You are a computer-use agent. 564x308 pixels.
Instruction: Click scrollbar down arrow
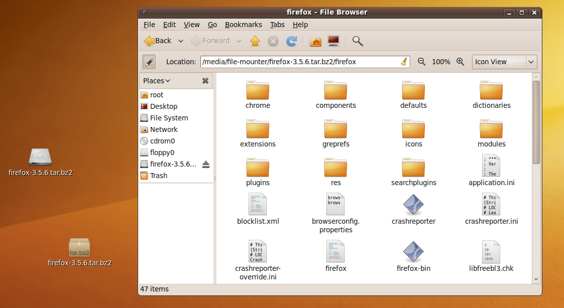pos(536,279)
